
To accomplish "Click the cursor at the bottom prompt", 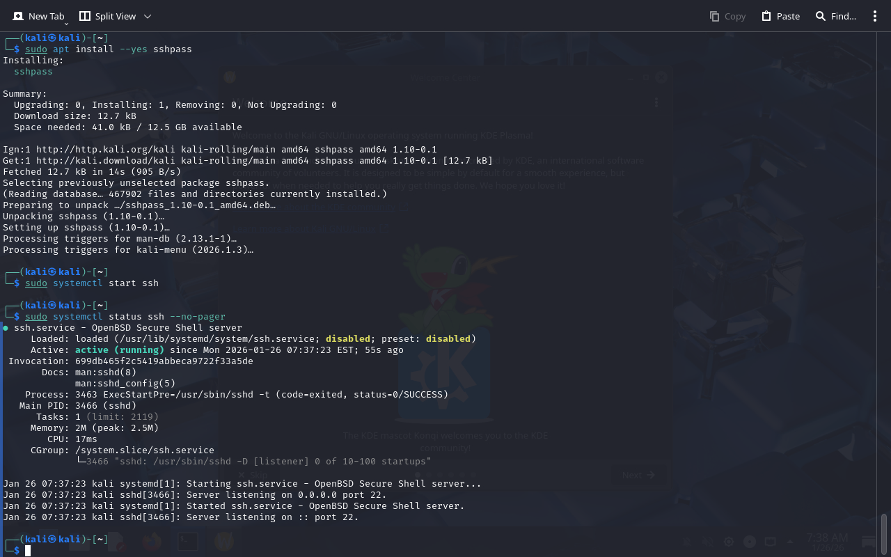I will (28, 551).
